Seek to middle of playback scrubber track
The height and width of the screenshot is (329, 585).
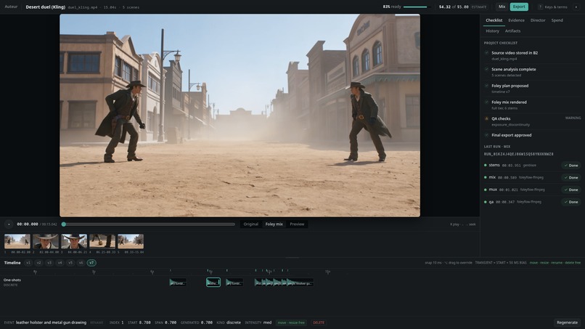coord(150,224)
